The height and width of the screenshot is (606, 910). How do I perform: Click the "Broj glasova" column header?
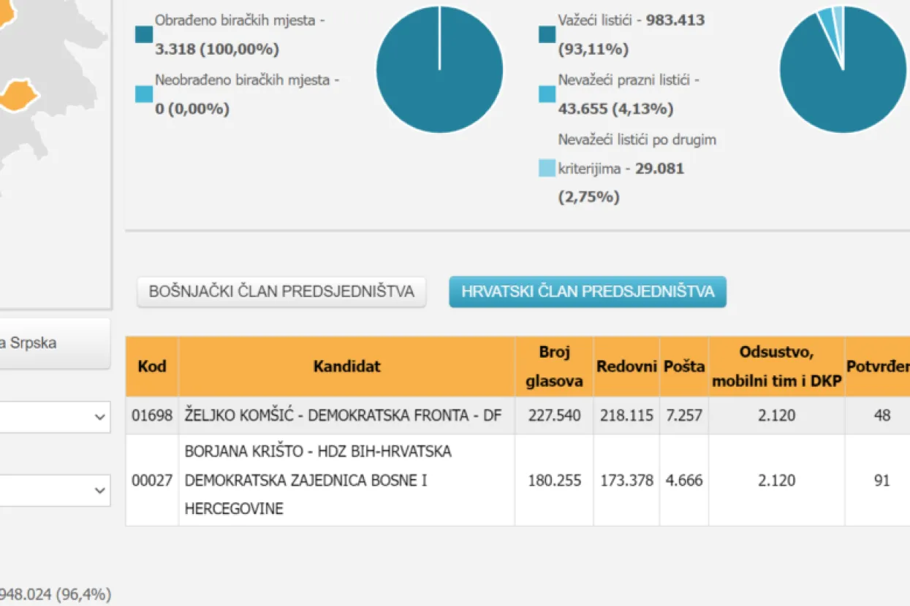point(553,366)
